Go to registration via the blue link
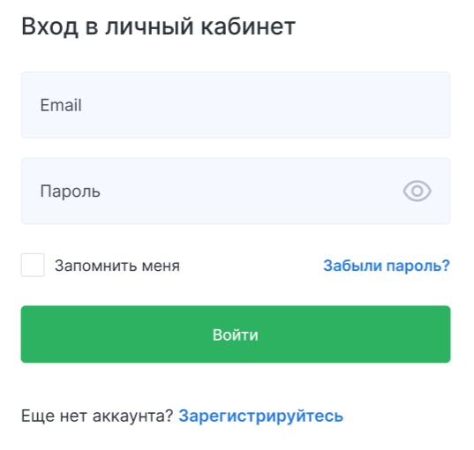 pos(261,416)
